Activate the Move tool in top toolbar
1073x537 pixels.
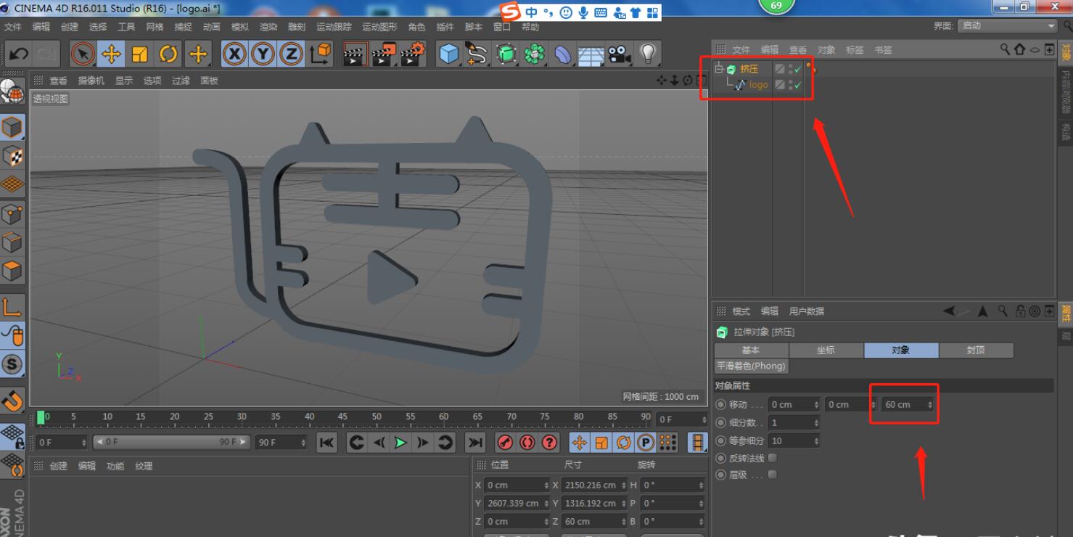(111, 54)
